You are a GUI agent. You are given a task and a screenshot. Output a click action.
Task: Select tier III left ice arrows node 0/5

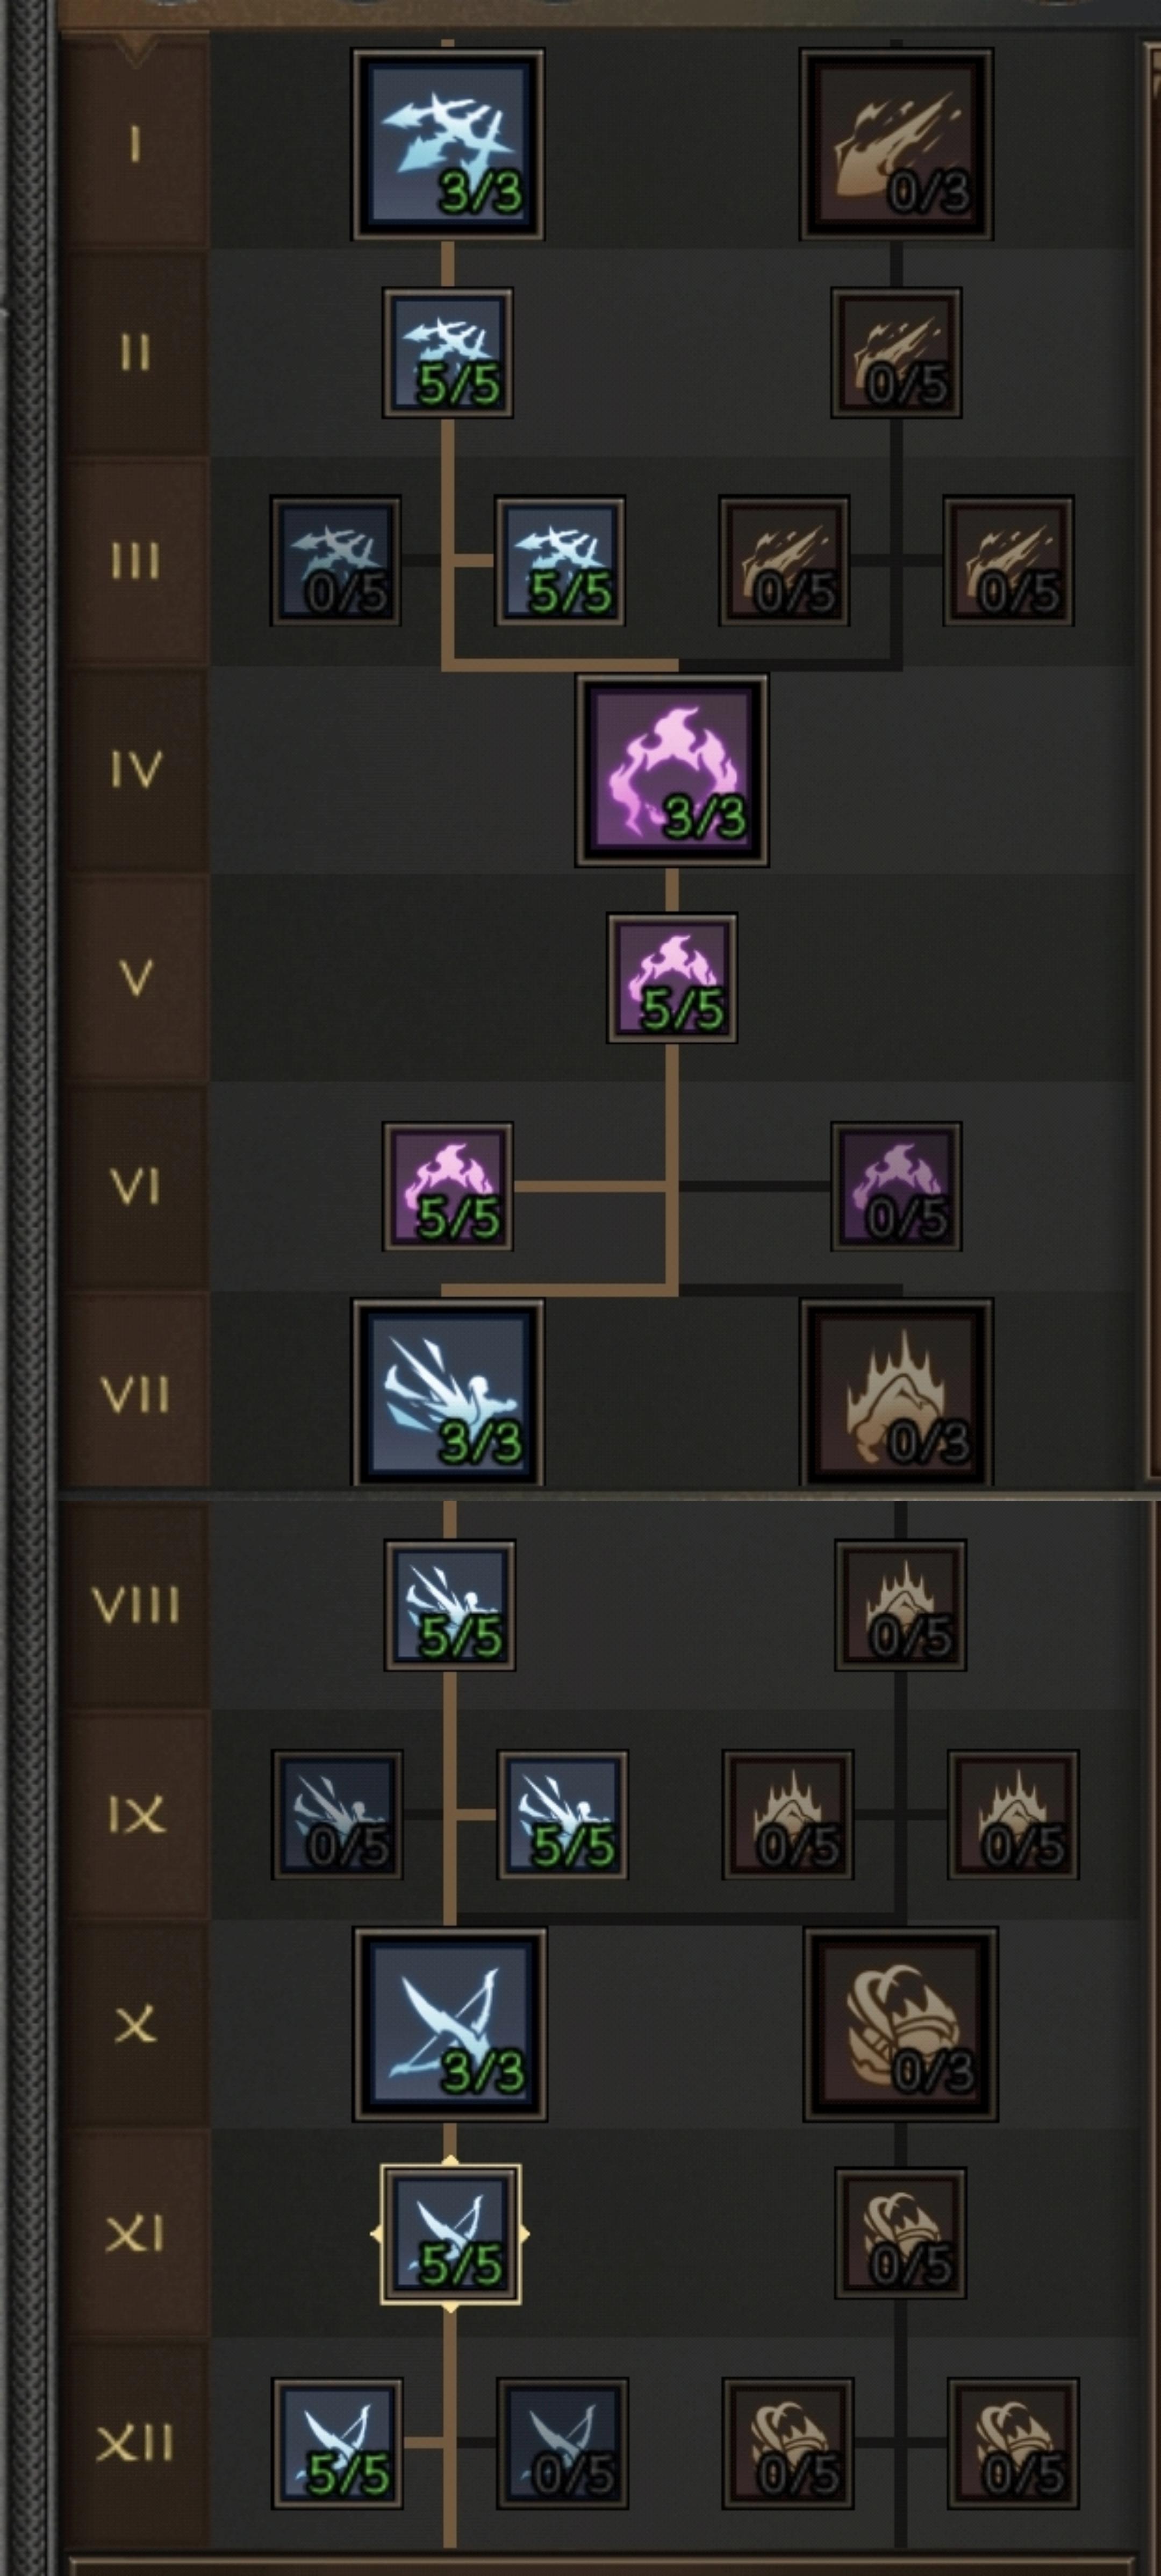click(336, 561)
